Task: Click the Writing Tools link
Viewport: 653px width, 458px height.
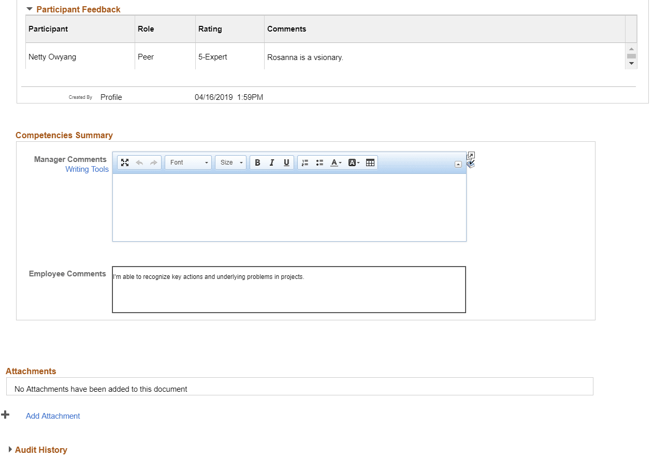Action: click(86, 169)
